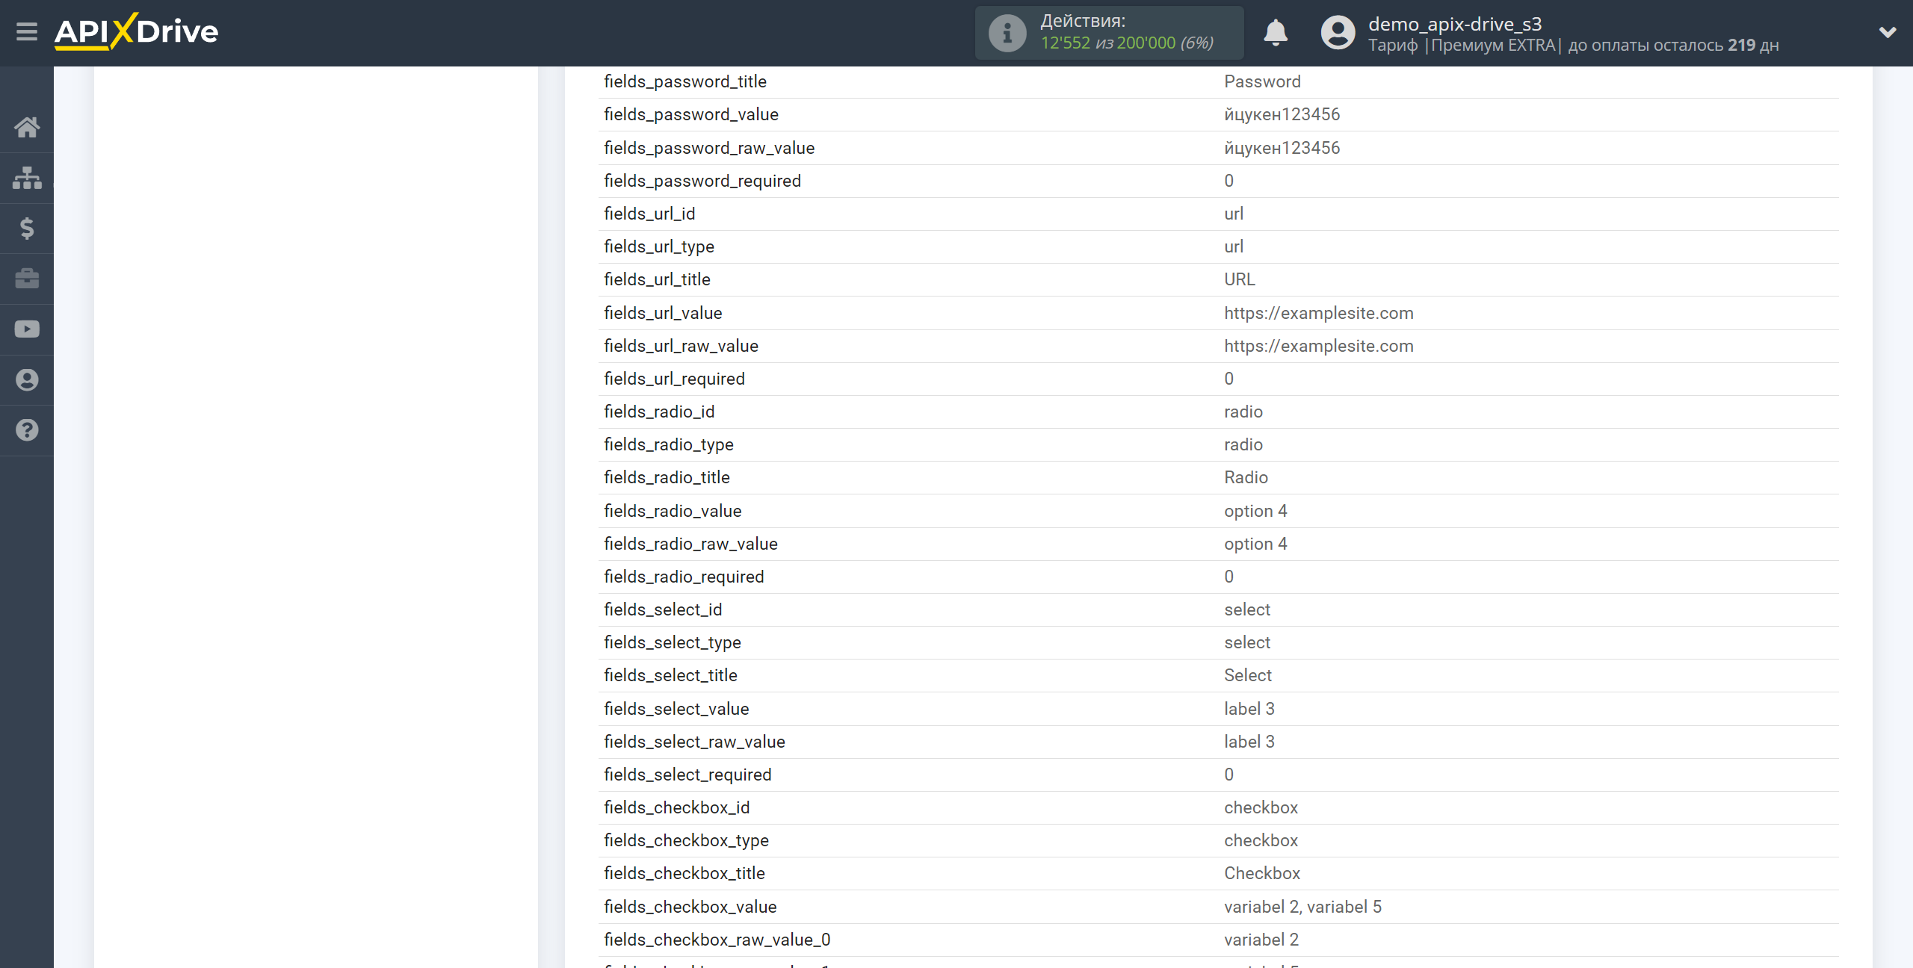The width and height of the screenshot is (1913, 968).
Task: Select variabel 2, variabel 5 value
Action: tap(1302, 907)
